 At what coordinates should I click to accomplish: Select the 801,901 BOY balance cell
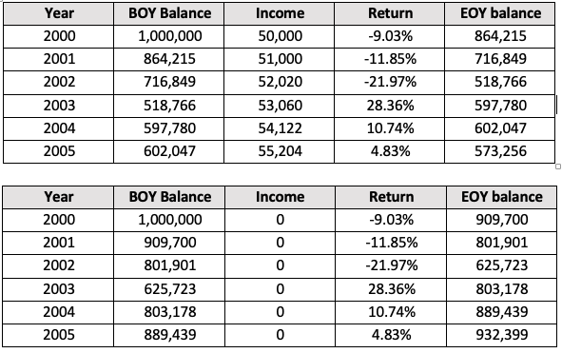tap(169, 265)
